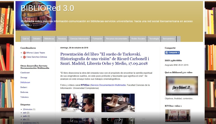Click the globe library header image
Screen dimensions: 216x124
click(36, 16)
